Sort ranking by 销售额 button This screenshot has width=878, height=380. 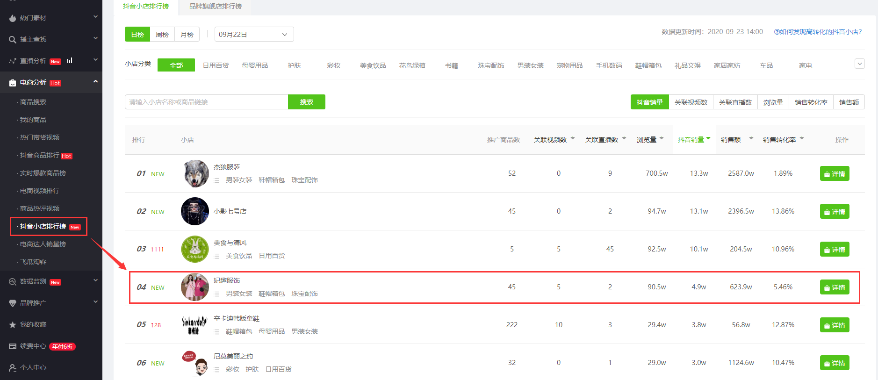coord(849,102)
